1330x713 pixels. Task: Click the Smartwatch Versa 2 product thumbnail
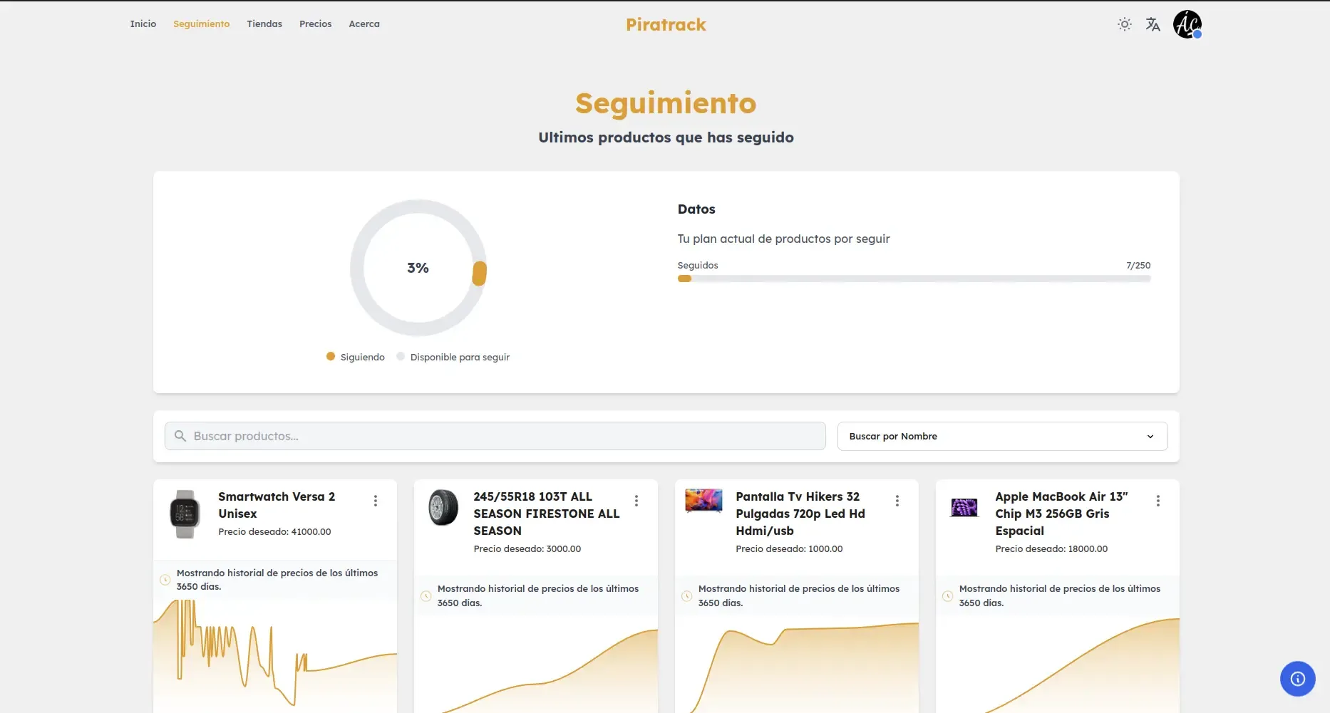pos(185,514)
